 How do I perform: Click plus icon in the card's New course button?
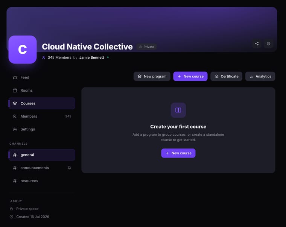[167, 153]
